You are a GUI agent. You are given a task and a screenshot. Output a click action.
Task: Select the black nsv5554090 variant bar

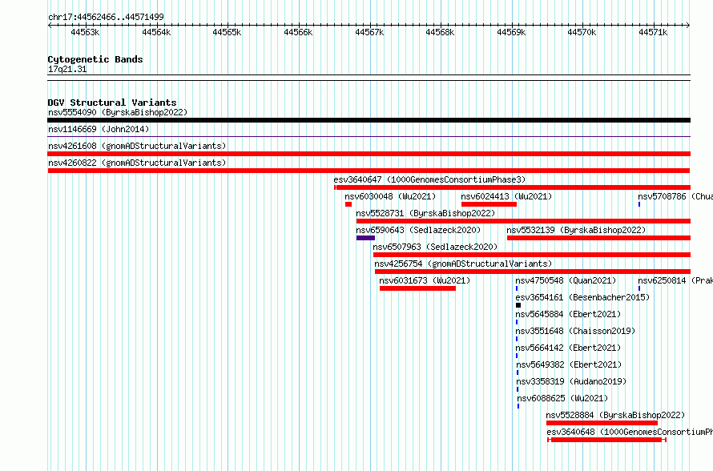369,120
